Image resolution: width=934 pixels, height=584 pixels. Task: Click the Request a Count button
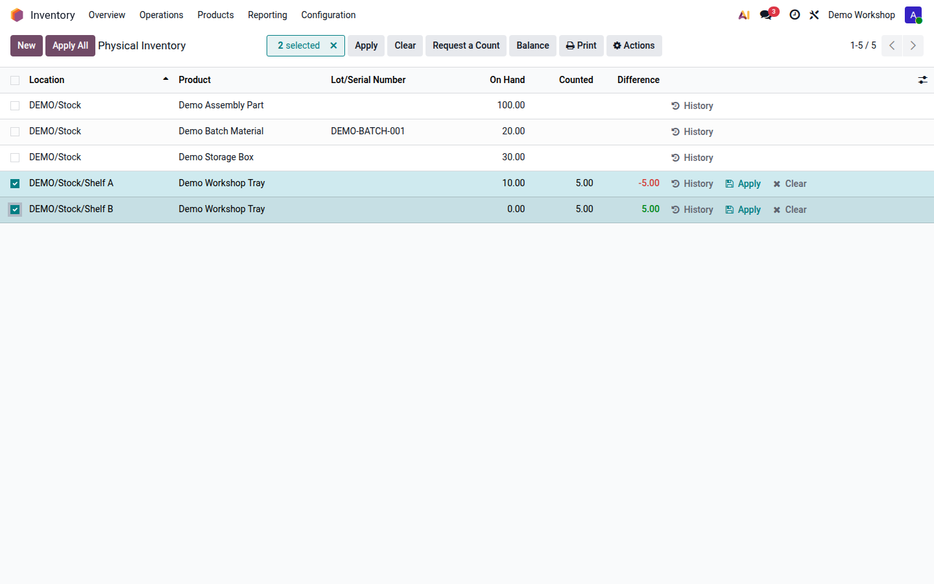tap(466, 45)
